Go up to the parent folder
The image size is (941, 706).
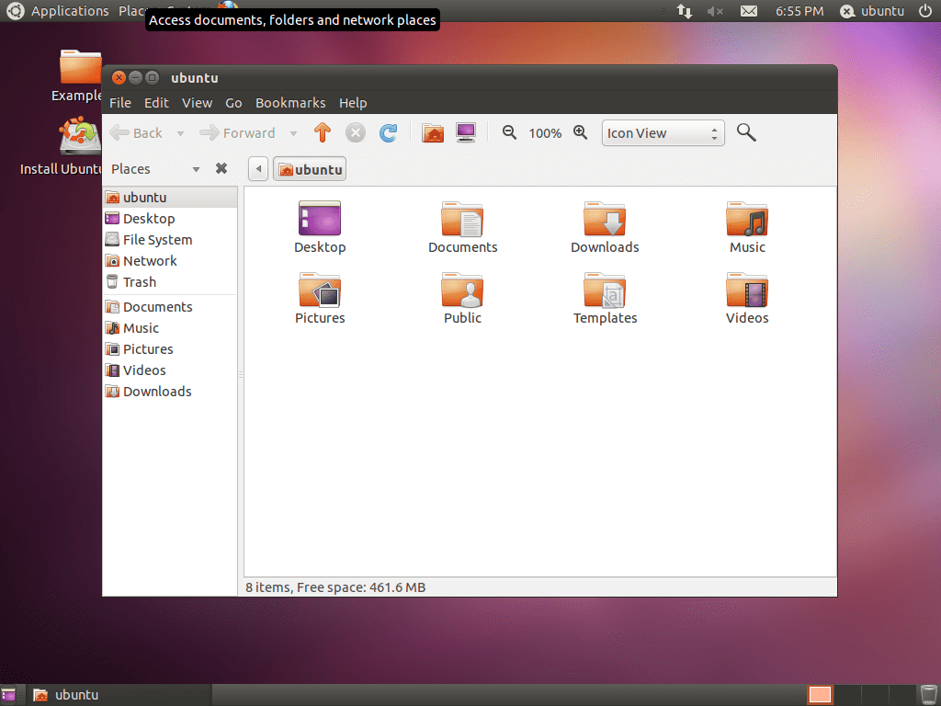323,132
